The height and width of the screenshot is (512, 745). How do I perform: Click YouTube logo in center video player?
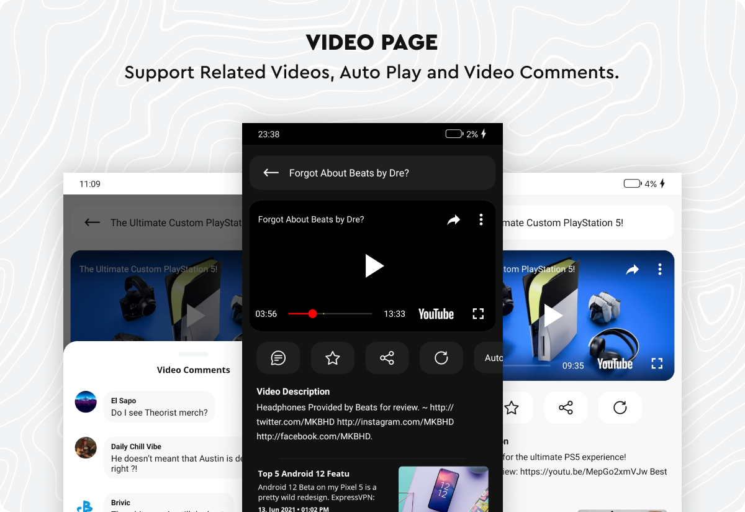pos(436,314)
